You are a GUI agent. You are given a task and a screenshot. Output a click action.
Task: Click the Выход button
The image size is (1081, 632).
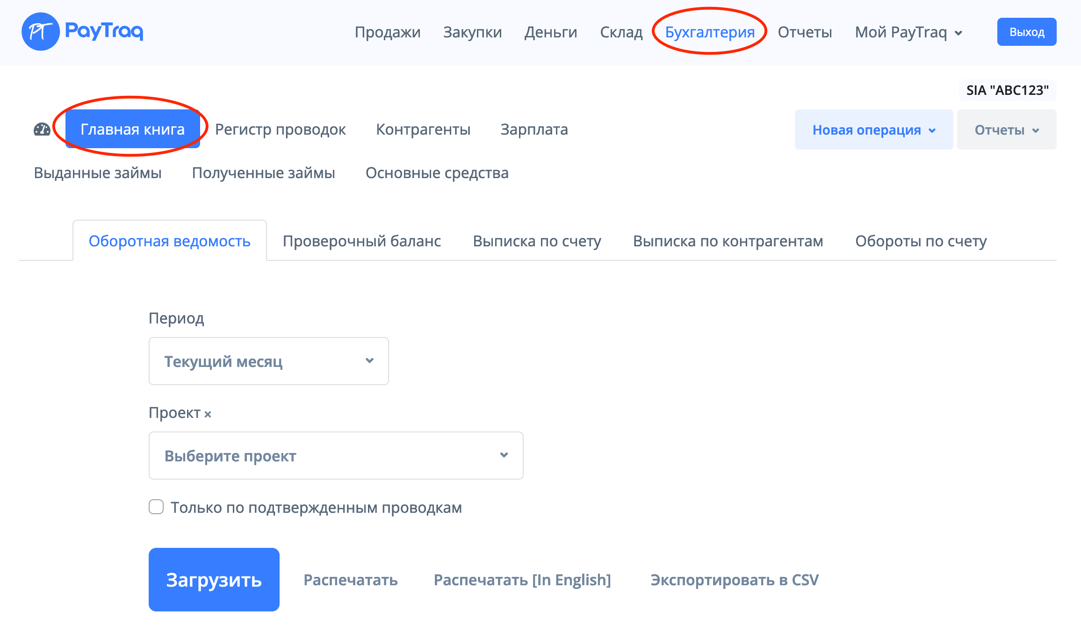pos(1026,32)
